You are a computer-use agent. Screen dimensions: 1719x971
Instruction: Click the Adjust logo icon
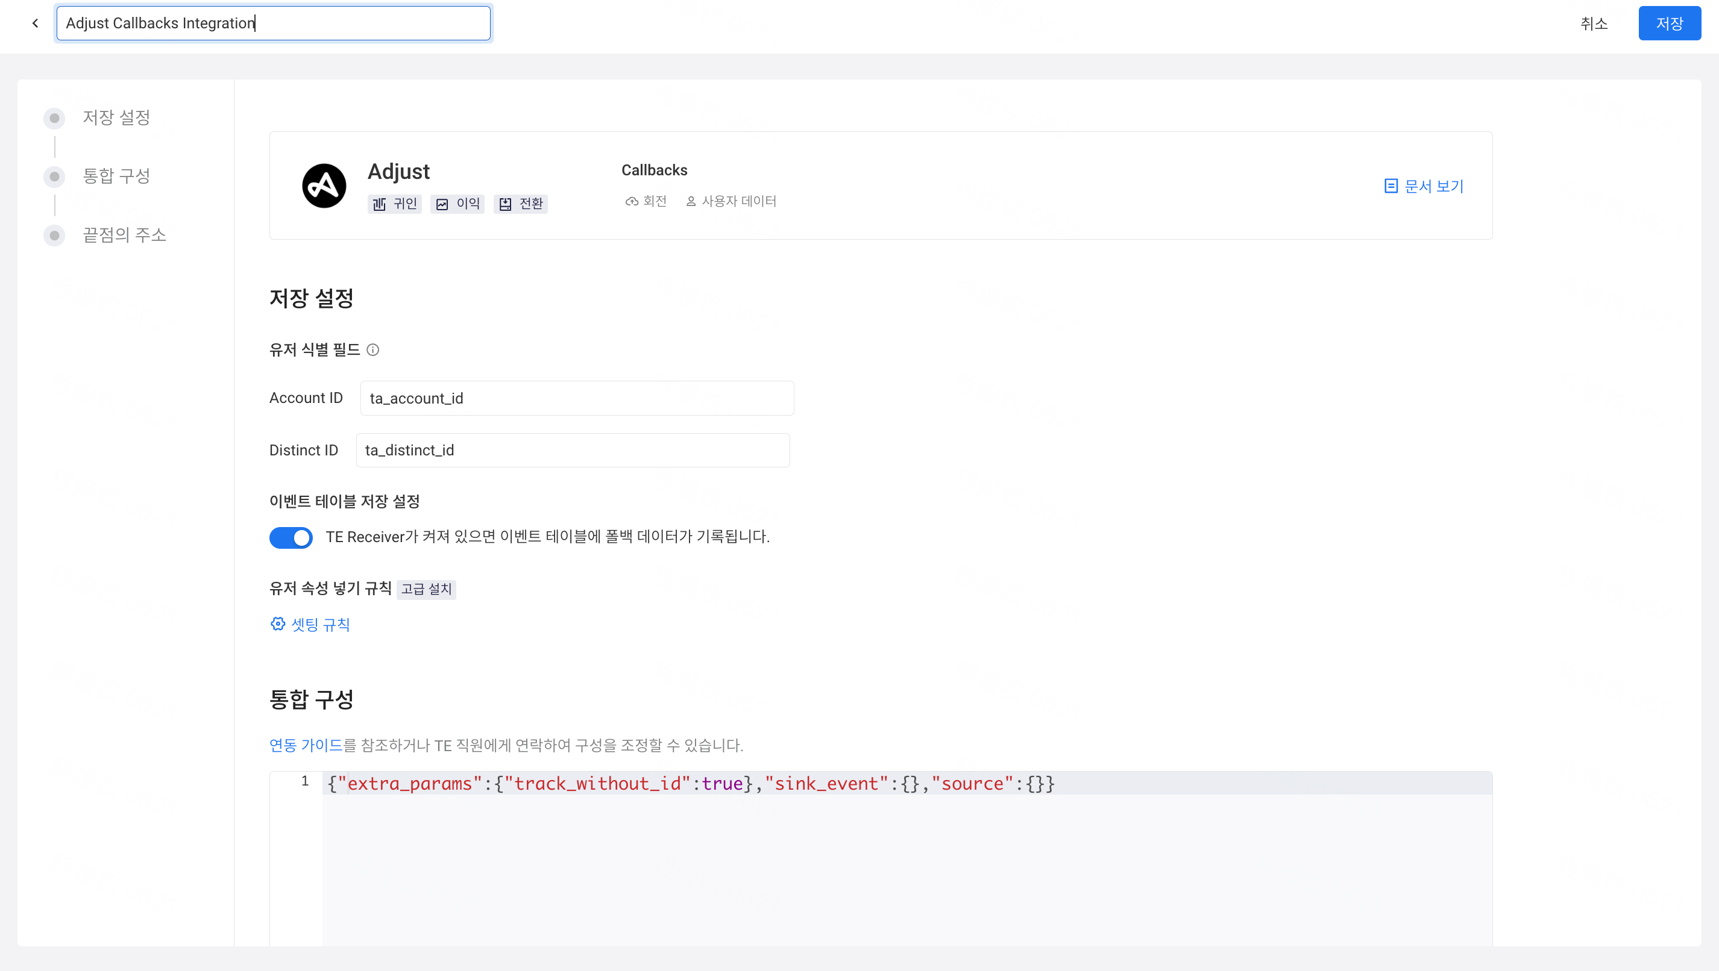point(324,186)
